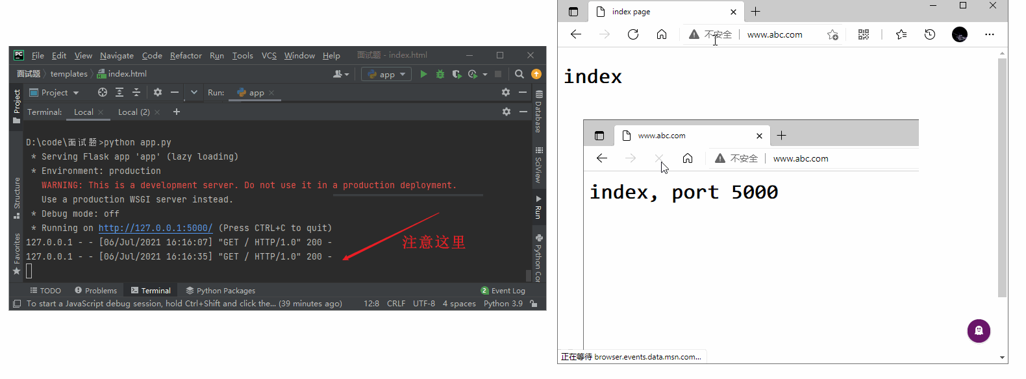
Task: Click templates breadcrumb in navigation bar
Action: pyautogui.click(x=69, y=73)
